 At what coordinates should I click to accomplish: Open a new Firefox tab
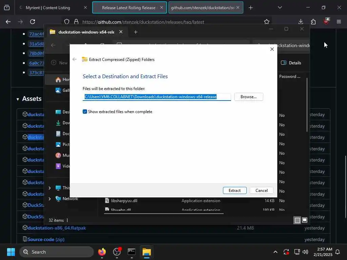250,8
